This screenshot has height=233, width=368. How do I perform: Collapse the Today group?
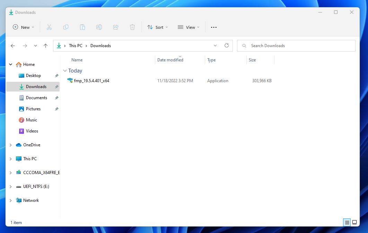[65, 71]
